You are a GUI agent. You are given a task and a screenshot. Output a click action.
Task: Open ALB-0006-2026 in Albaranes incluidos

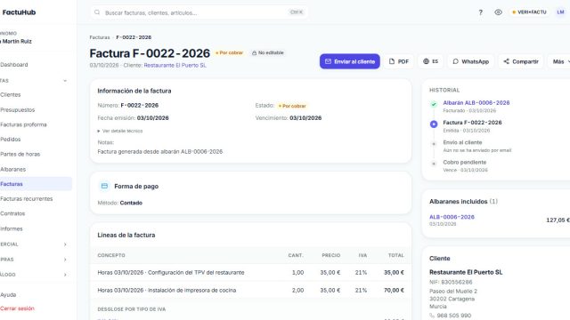pos(452,217)
